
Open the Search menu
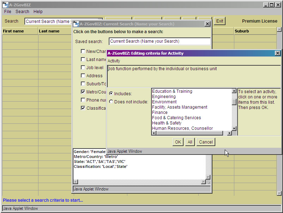click(x=22, y=12)
